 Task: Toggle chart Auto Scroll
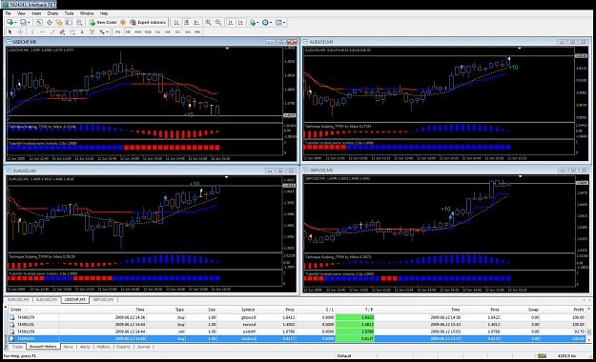coord(231,23)
